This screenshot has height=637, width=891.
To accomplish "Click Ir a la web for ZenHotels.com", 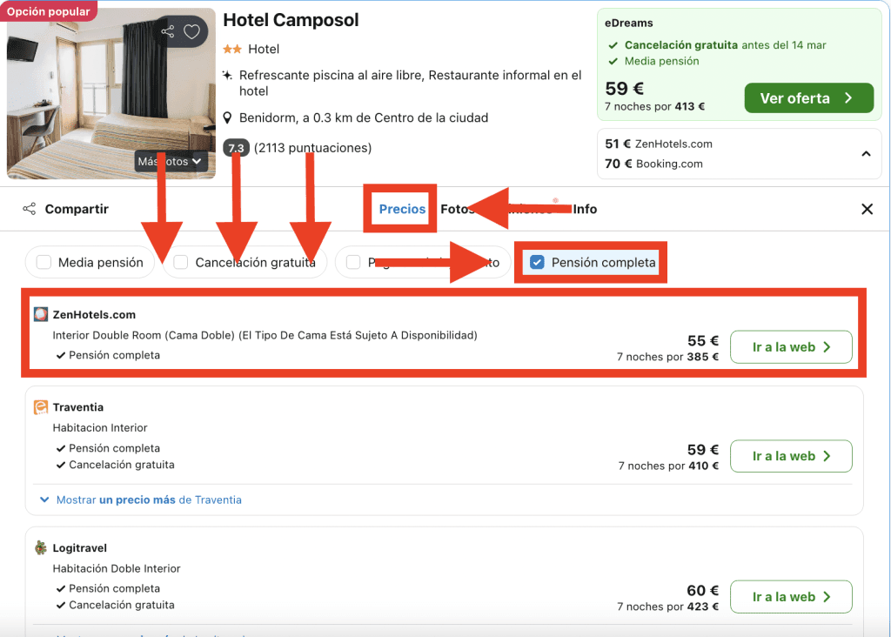I will pyautogui.click(x=790, y=347).
